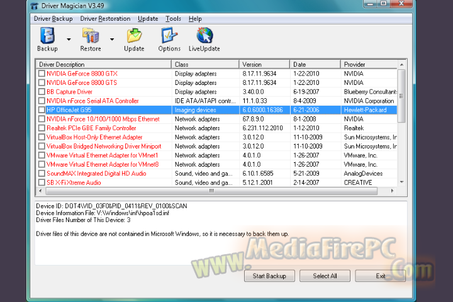
Task: Open the Update menu
Action: [x=148, y=19]
